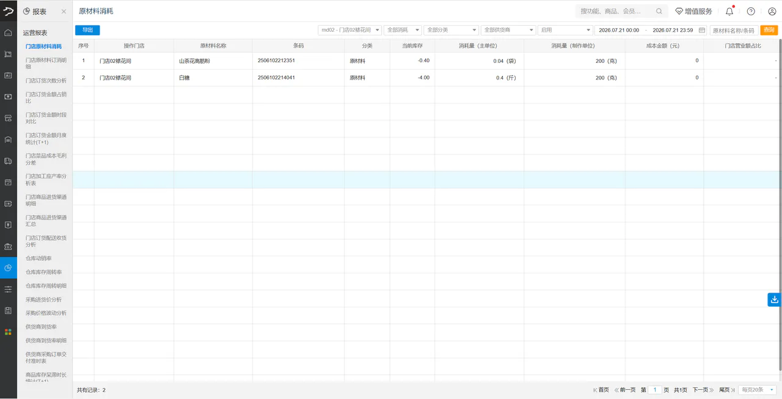Click the blue download floating icon
This screenshot has height=399, width=782.
pyautogui.click(x=775, y=299)
